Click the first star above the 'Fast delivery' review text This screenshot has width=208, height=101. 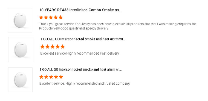pyautogui.click(x=42, y=47)
